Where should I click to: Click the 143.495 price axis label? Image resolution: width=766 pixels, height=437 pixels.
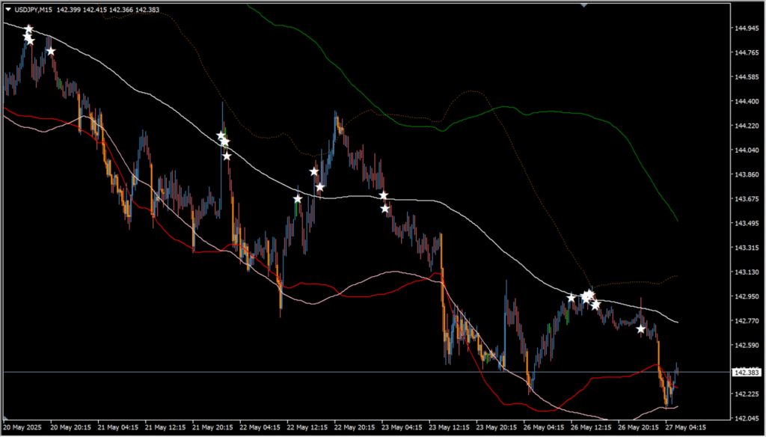[x=747, y=224]
